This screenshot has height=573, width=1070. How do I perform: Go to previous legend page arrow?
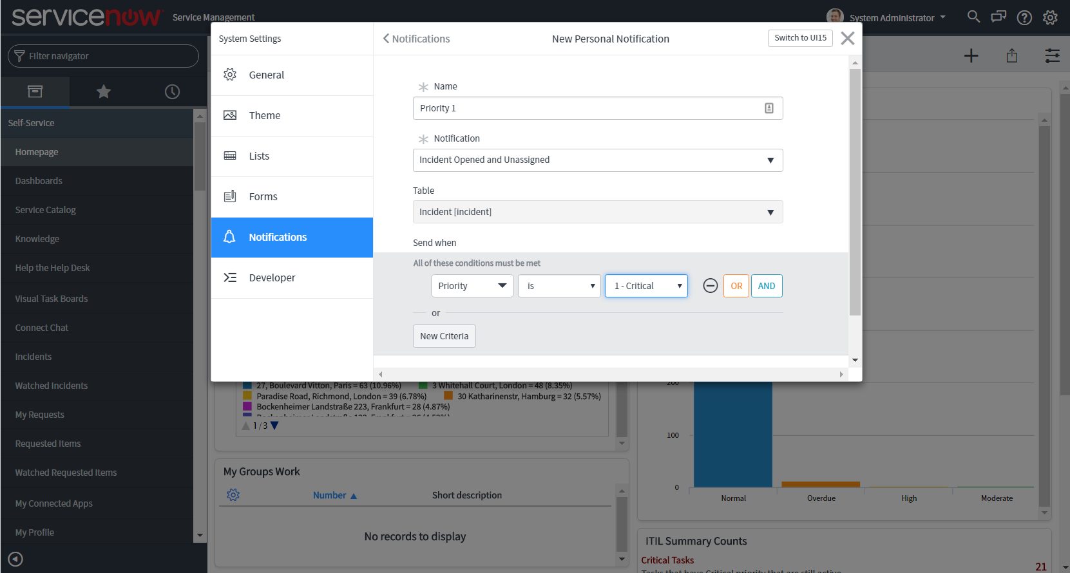245,426
